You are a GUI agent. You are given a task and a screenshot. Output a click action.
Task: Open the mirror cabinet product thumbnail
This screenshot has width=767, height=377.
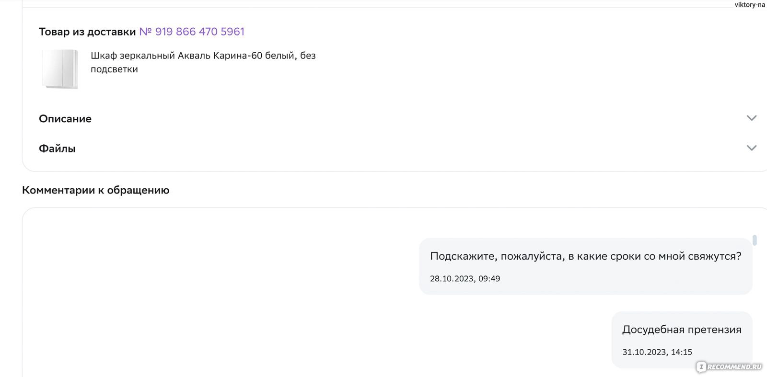[x=60, y=69]
